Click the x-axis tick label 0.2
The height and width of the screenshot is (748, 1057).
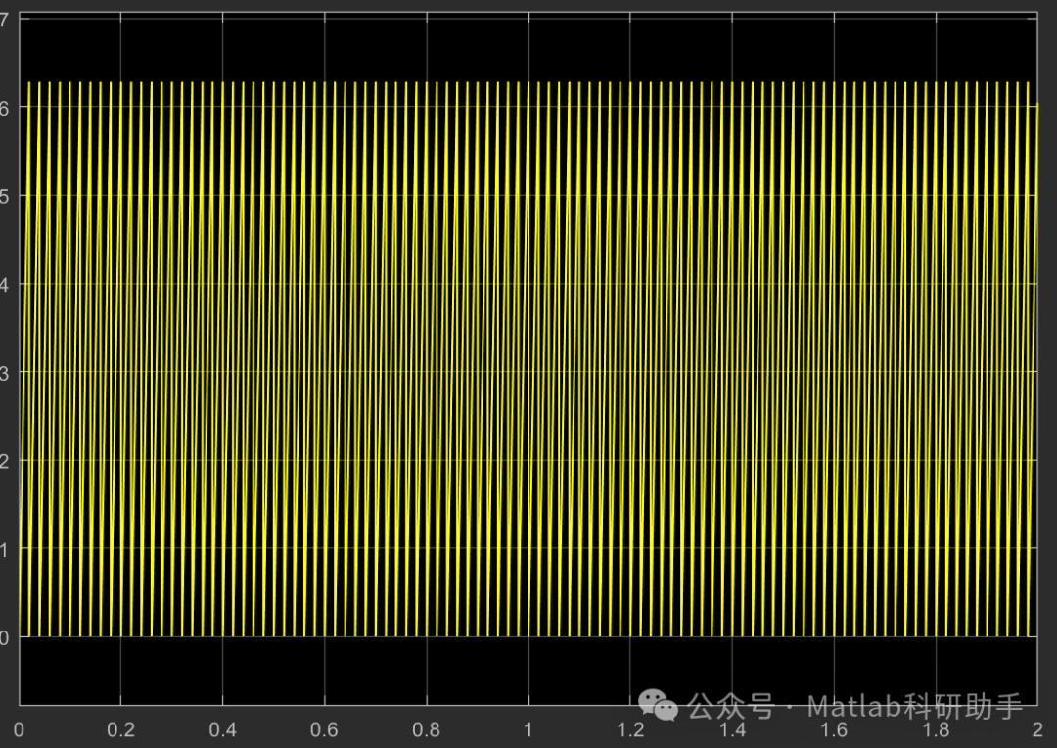[120, 729]
